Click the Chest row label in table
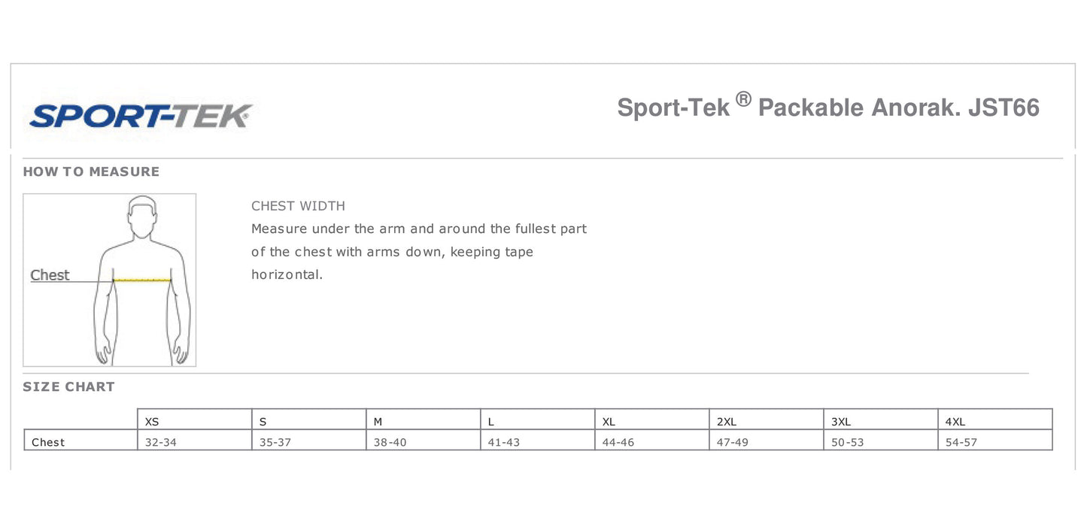The height and width of the screenshot is (524, 1087). (x=48, y=442)
